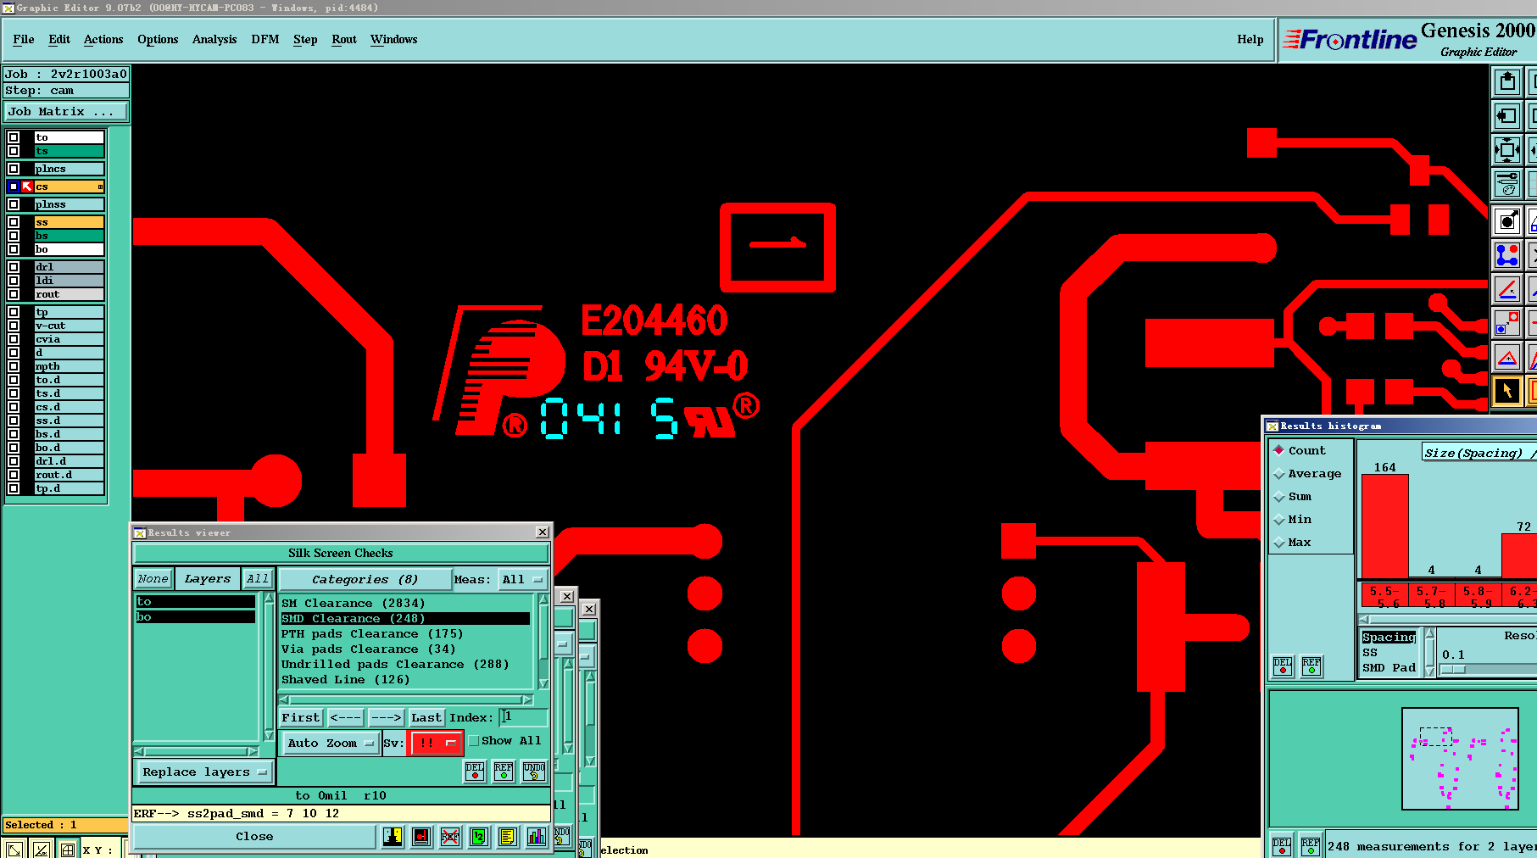Click Close in Results viewer

pyautogui.click(x=254, y=837)
